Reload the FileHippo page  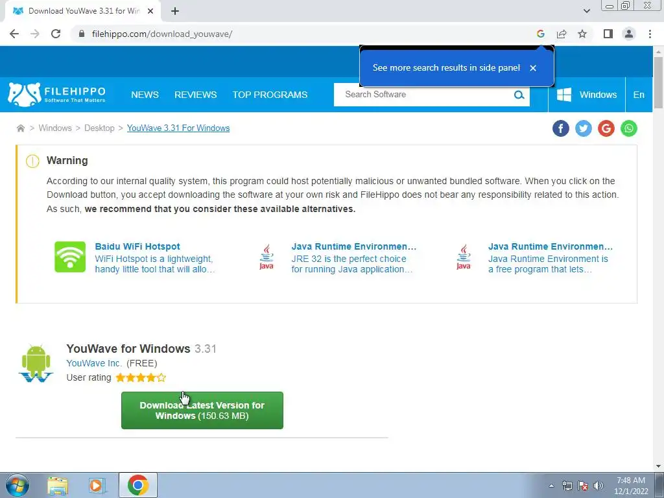click(56, 34)
